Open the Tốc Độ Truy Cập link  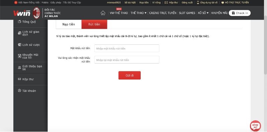click(x=72, y=3)
